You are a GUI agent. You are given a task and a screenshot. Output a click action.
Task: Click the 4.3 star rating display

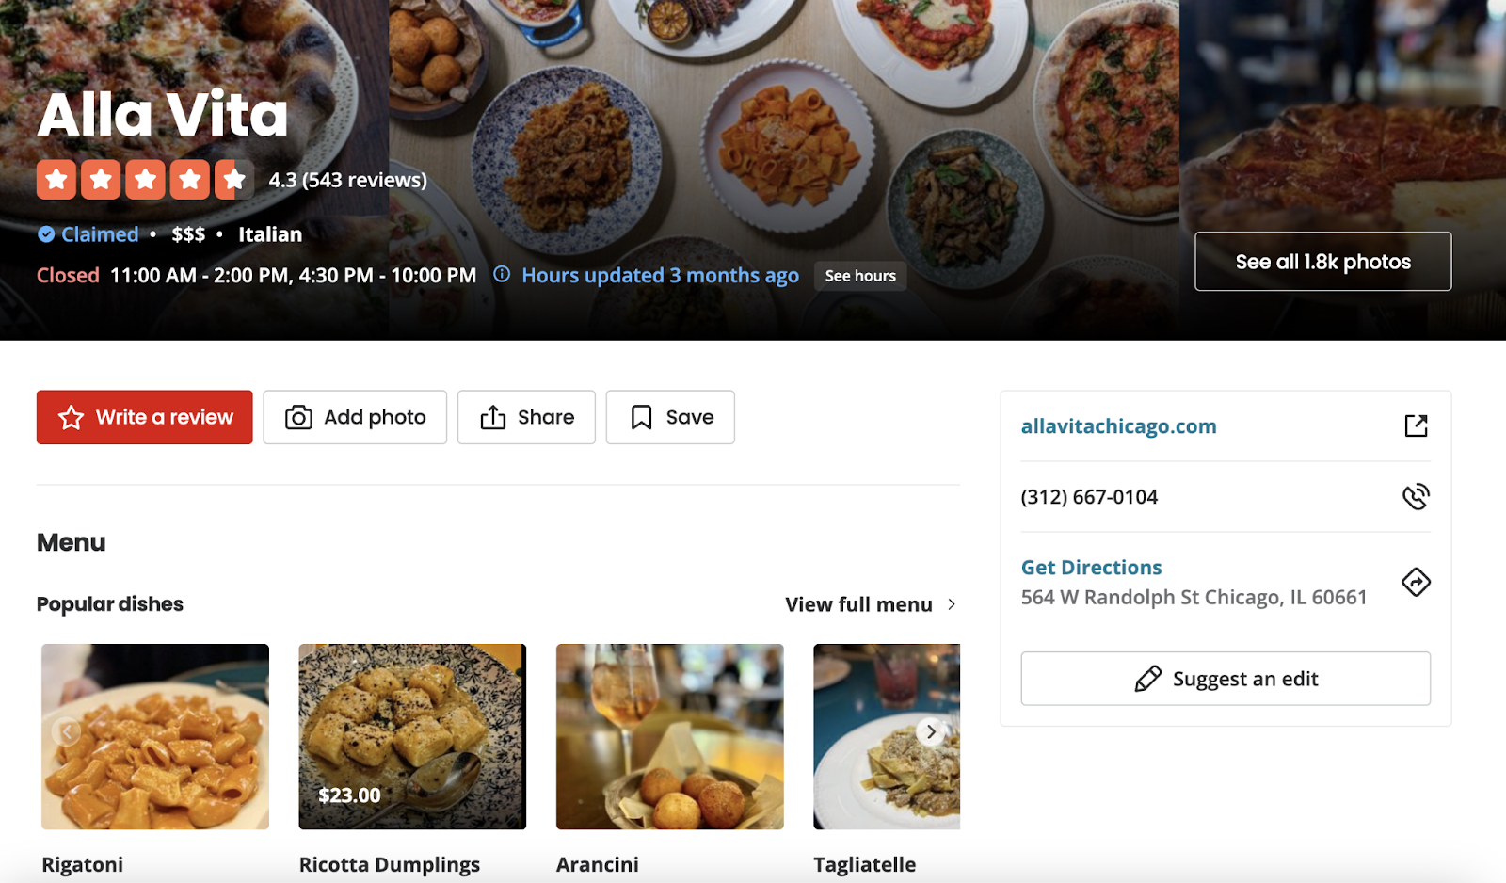click(146, 178)
